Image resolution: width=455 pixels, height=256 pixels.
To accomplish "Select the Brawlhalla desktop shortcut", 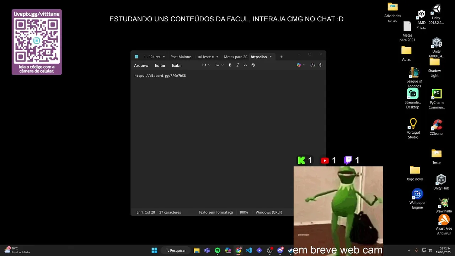I will pos(444,206).
